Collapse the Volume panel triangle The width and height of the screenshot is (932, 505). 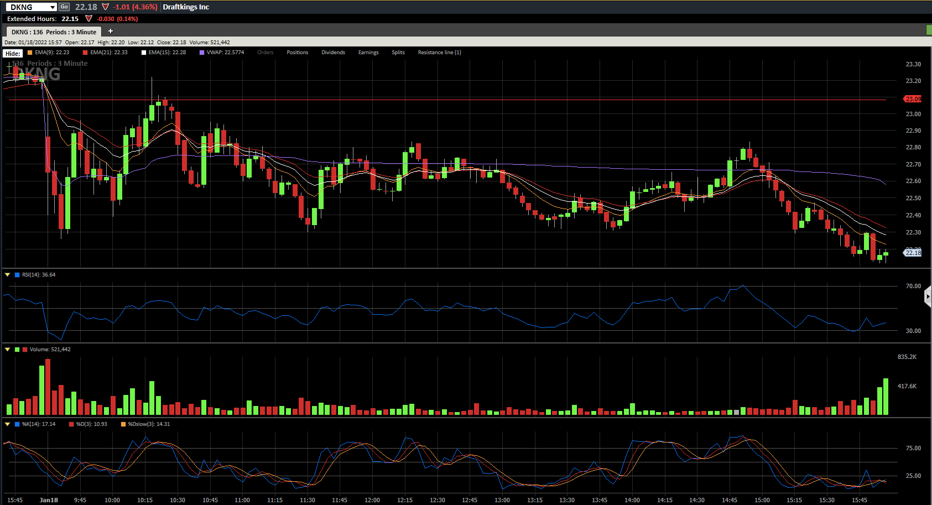(7, 349)
